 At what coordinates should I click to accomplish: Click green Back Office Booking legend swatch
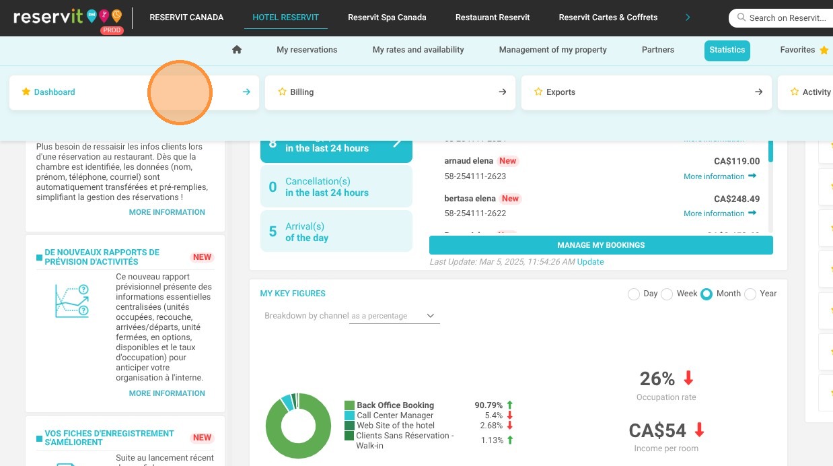coord(349,405)
